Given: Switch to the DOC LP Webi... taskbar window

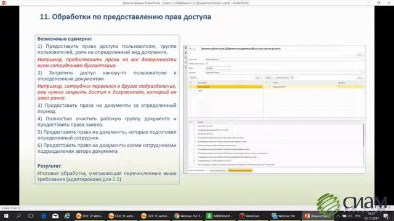Looking at the screenshot, I should [90, 215].
